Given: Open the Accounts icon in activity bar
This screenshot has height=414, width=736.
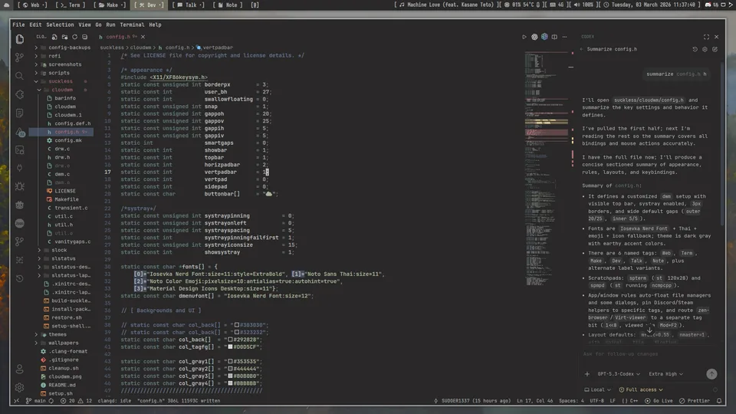Looking at the screenshot, I should click(20, 370).
